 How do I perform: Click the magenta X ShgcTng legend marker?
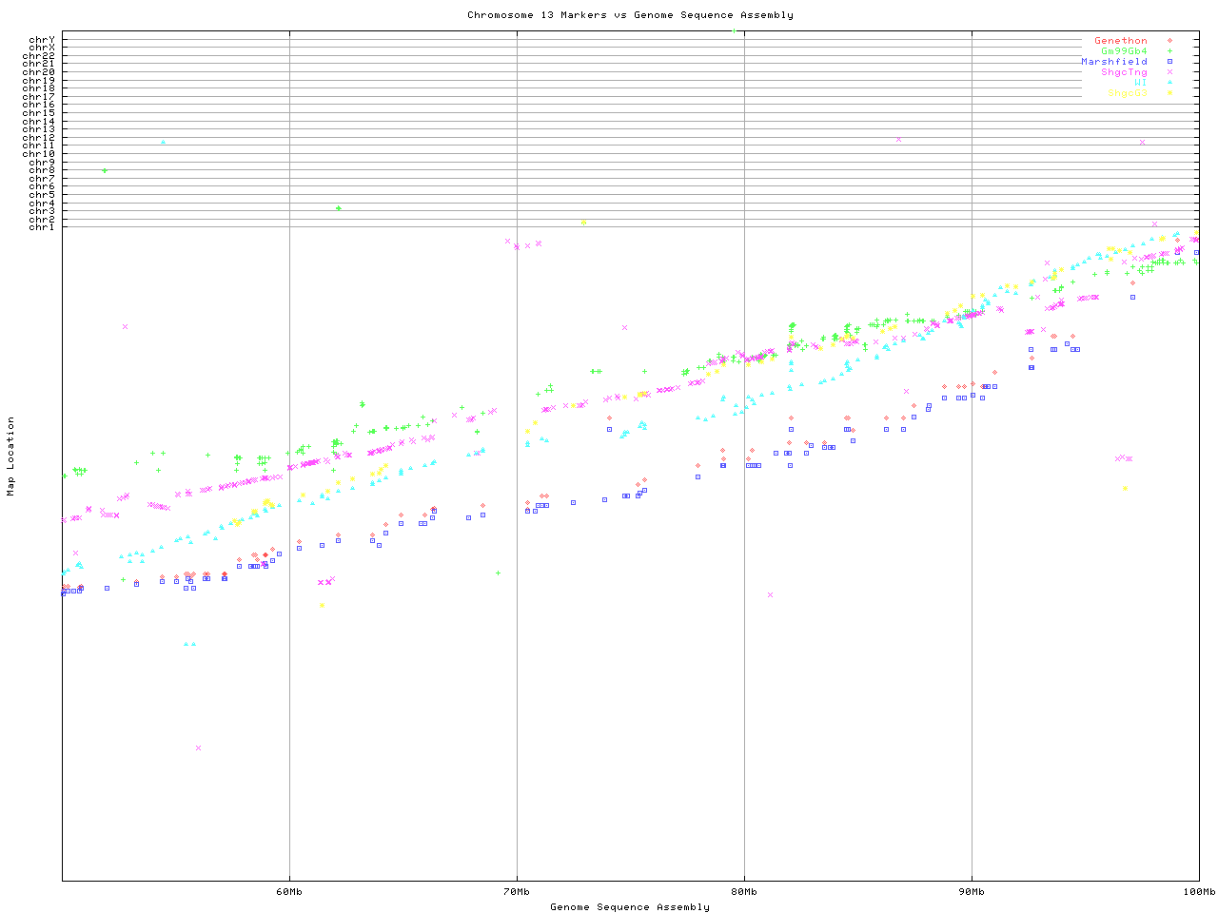tap(1169, 72)
